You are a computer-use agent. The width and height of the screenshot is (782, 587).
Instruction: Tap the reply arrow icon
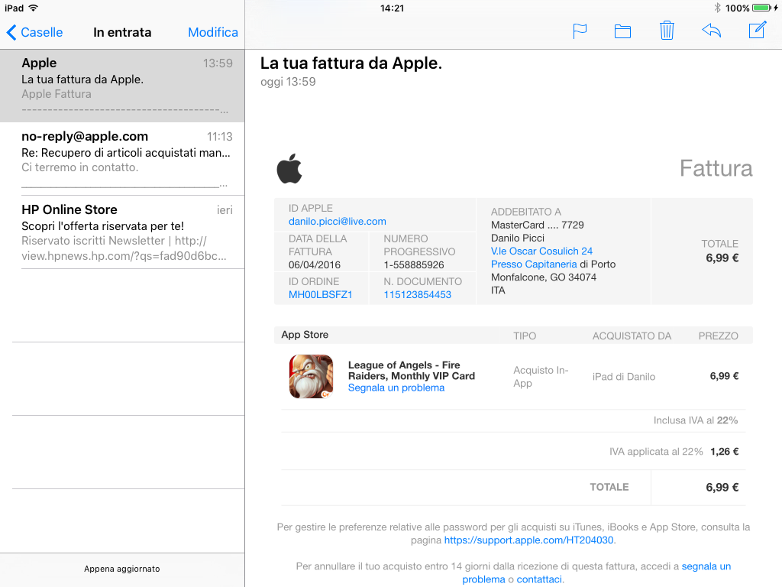pyautogui.click(x=711, y=31)
